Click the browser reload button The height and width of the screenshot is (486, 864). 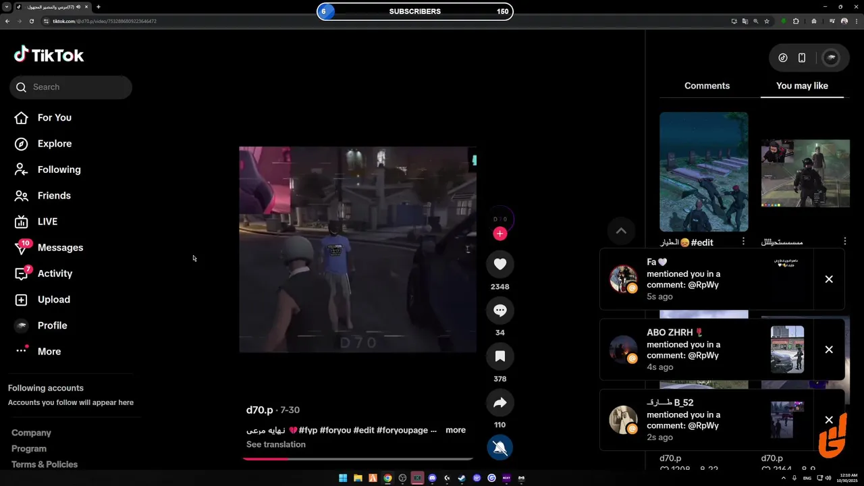tap(31, 21)
